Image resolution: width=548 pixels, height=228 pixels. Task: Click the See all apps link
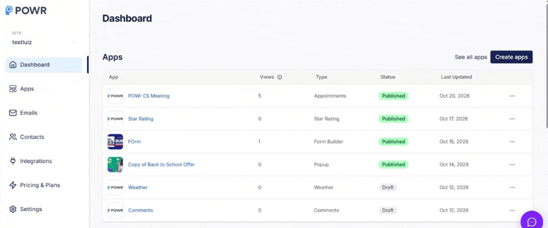tap(471, 57)
